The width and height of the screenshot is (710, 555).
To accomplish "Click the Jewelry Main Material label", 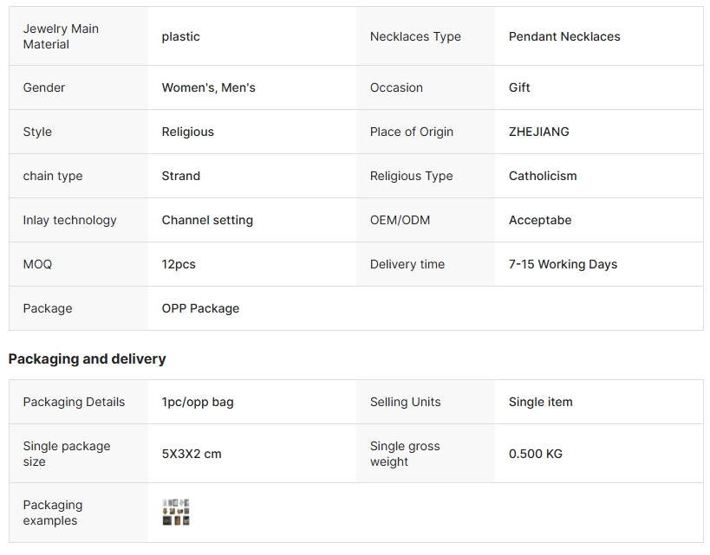I will pyautogui.click(x=61, y=36).
